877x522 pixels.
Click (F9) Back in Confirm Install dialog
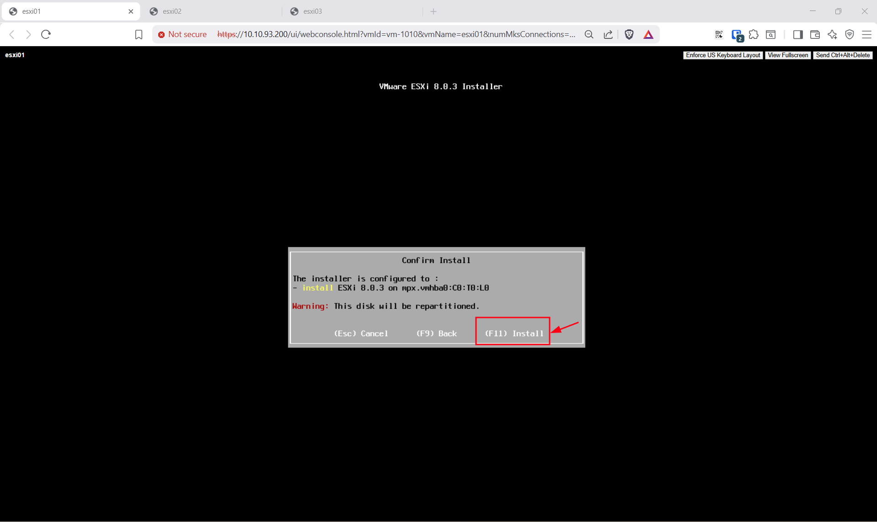coord(436,334)
